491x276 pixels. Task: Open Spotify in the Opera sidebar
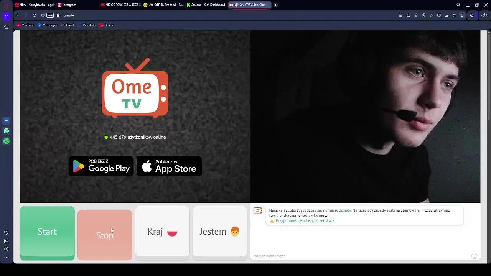[x=6, y=141]
